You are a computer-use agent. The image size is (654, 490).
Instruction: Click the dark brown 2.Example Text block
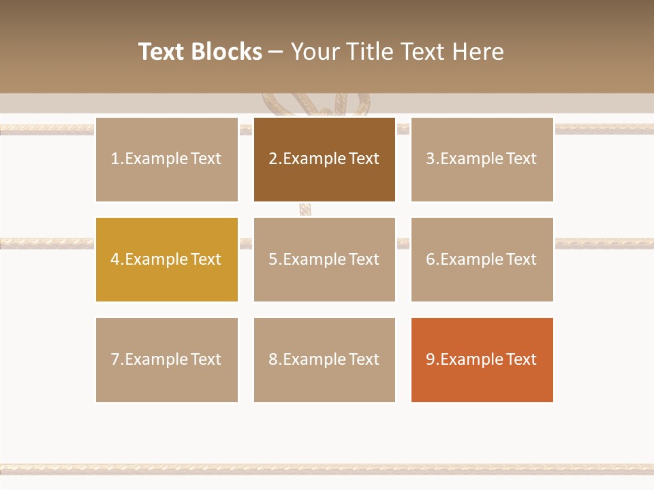(324, 159)
